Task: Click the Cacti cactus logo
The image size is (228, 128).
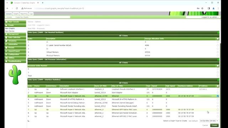Action: (x=15, y=75)
